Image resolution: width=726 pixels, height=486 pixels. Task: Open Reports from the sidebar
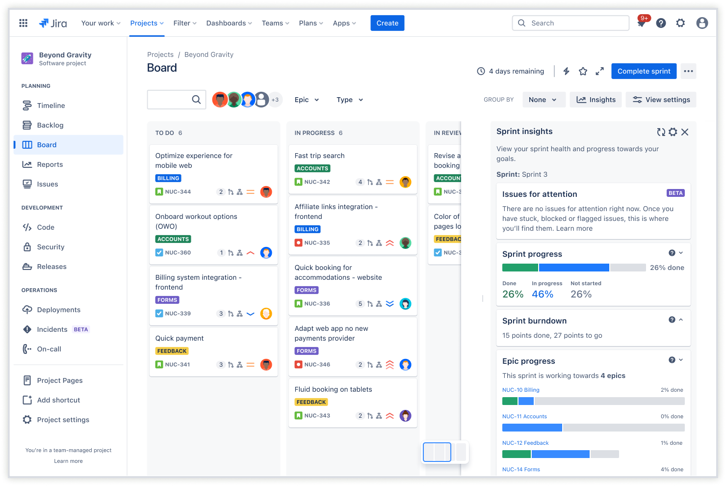49,164
